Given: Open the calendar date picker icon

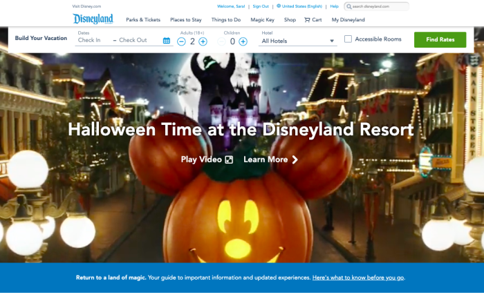Looking at the screenshot, I should click(167, 41).
